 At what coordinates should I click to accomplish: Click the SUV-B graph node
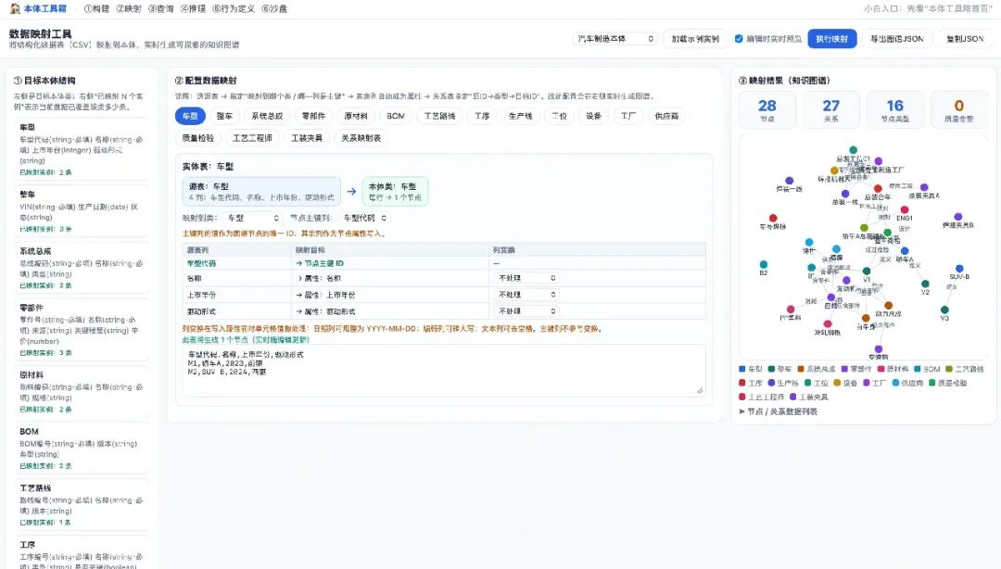(959, 269)
